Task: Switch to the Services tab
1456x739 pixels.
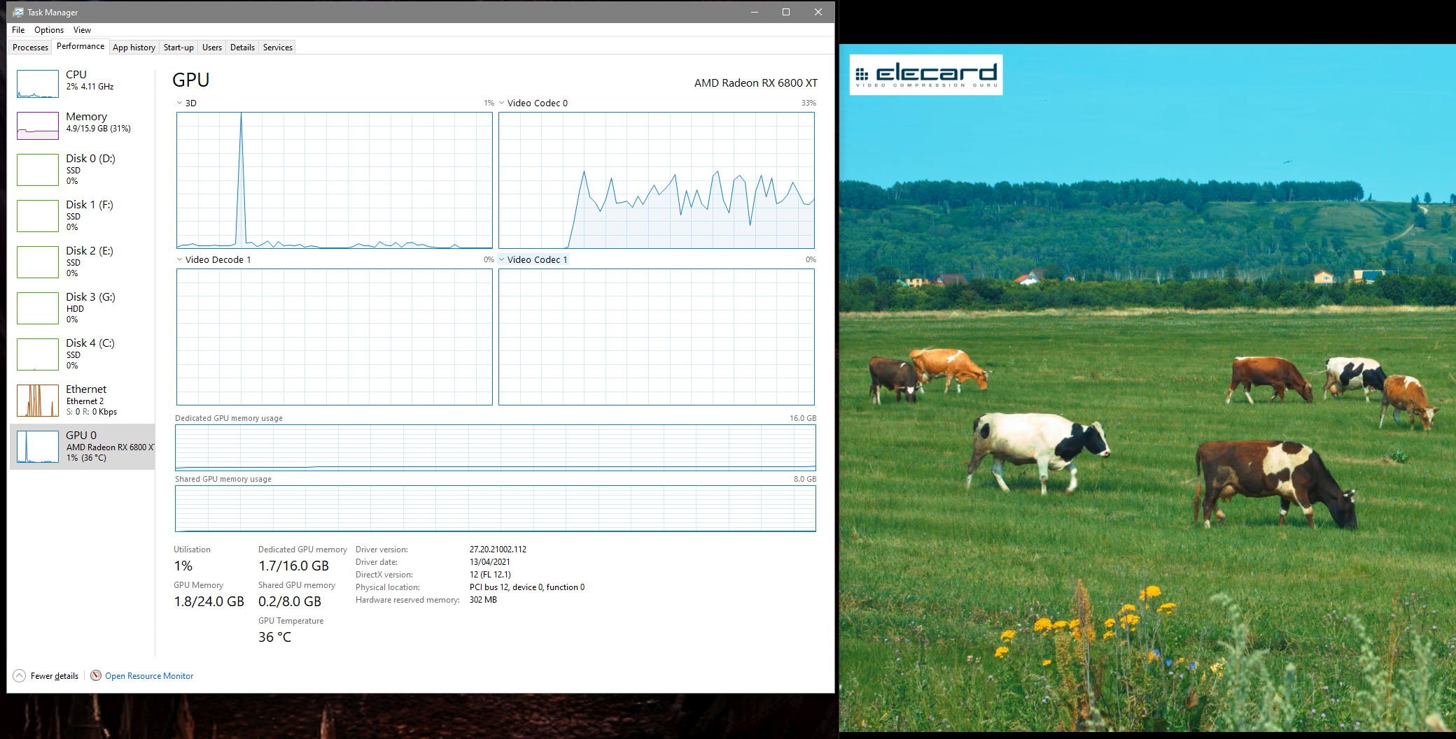Action: (278, 48)
